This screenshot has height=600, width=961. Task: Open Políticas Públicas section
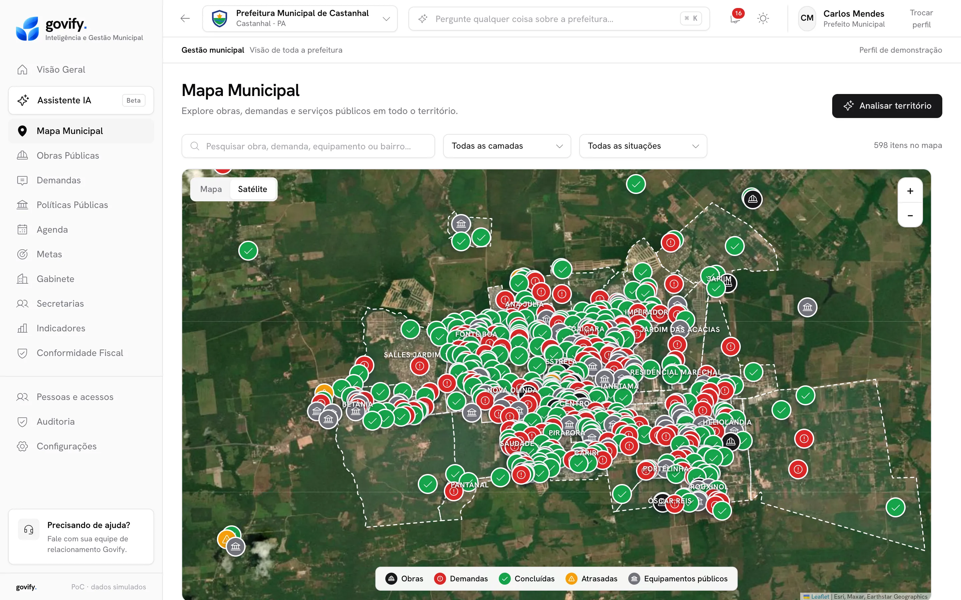click(81, 205)
